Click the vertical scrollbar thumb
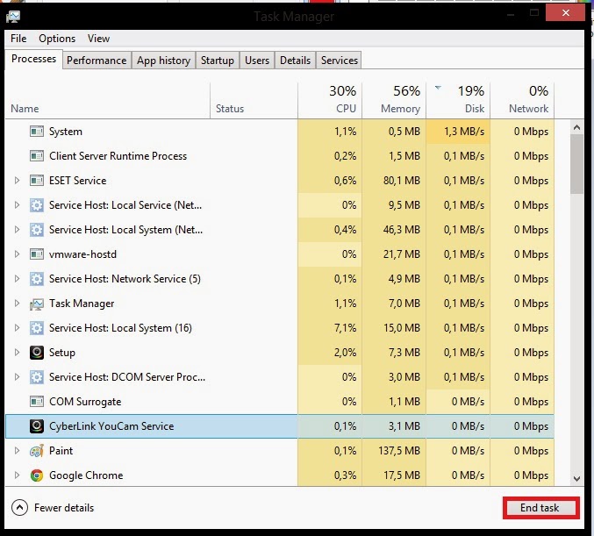The image size is (594, 536). (577, 164)
